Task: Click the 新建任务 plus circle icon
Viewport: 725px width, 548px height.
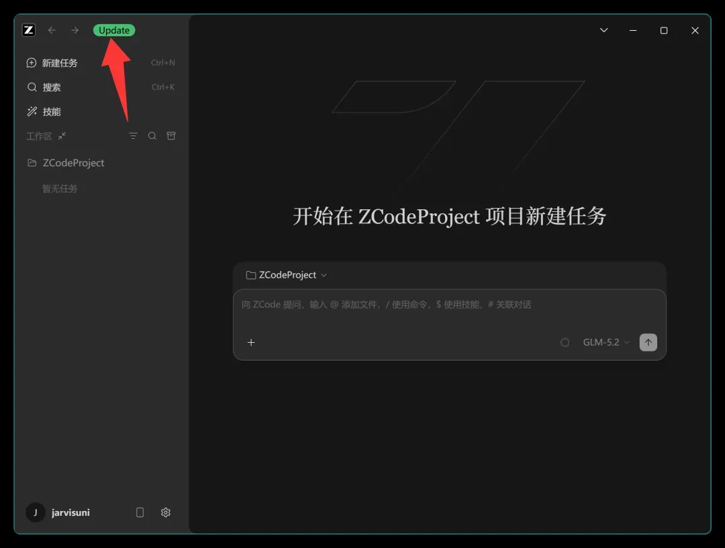Action: pos(32,63)
